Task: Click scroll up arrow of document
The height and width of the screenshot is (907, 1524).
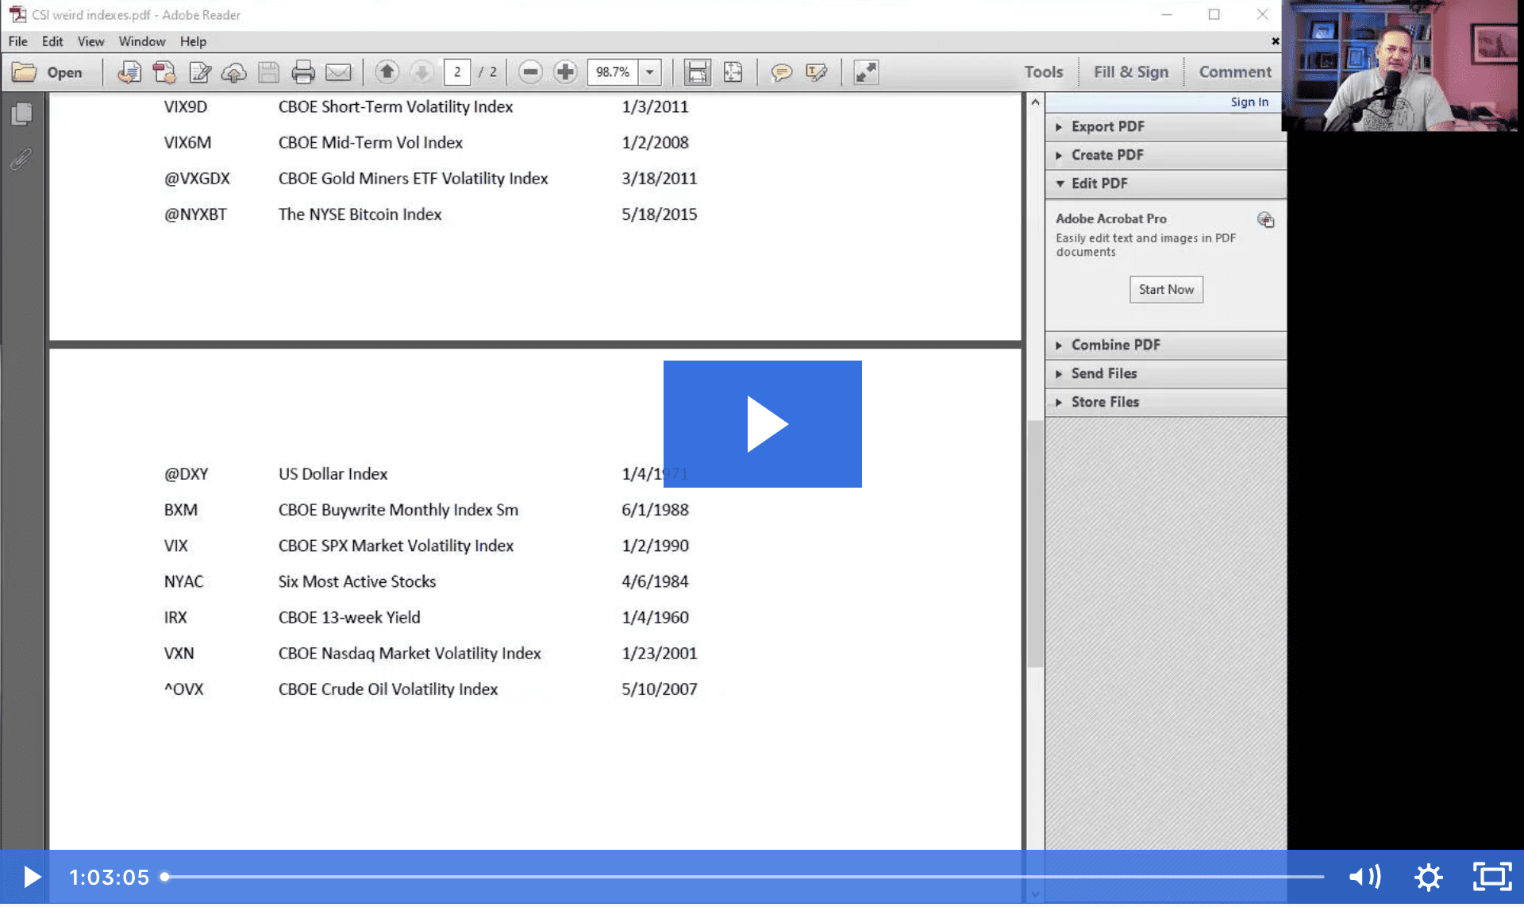Action: click(1035, 102)
